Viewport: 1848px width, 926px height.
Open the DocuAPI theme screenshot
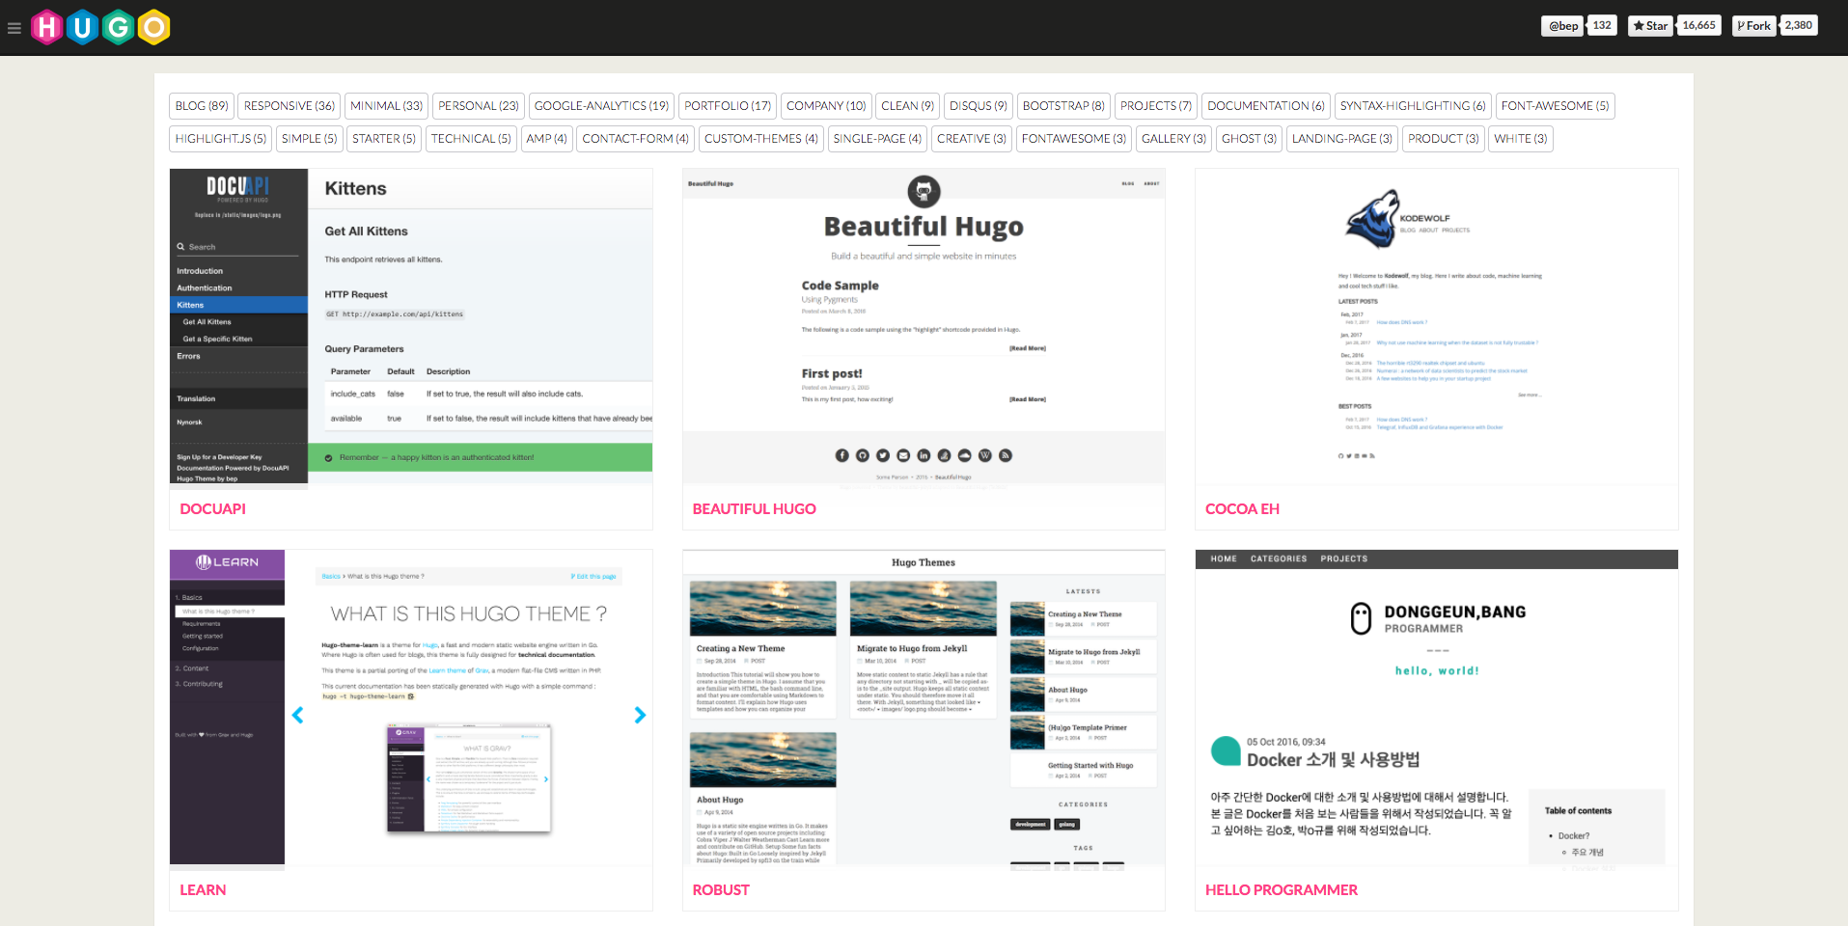411,329
